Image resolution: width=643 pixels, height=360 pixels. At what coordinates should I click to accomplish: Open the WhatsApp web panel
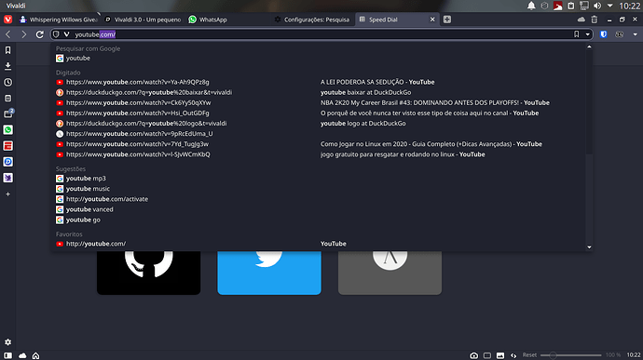tap(7, 130)
